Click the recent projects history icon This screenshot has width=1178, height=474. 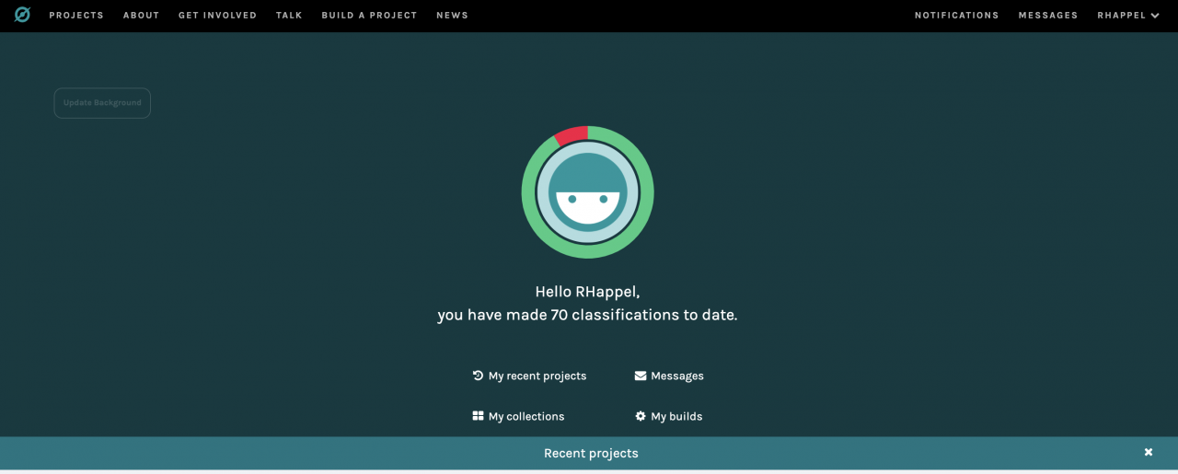(478, 376)
